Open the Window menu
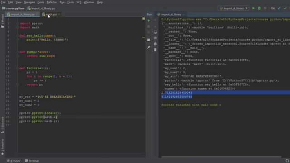Image resolution: width=290 pixels, height=163 pixels. tap(89, 2)
